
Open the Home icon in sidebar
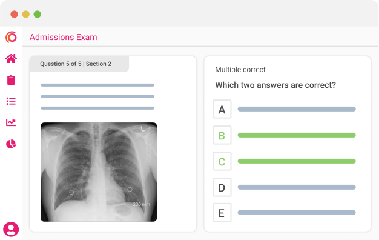click(x=11, y=58)
